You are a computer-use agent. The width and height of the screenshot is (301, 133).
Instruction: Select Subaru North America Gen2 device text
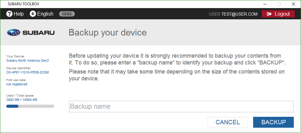pyautogui.click(x=28, y=60)
